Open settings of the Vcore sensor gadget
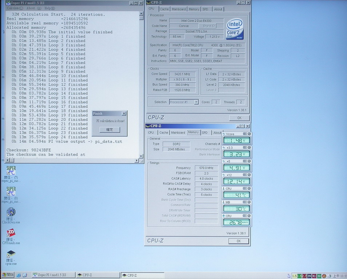This screenshot has width=347, height=279. 245,134
